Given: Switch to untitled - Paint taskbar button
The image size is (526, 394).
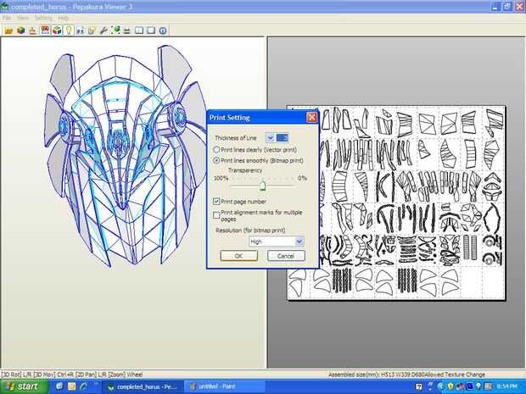Looking at the screenshot, I should (225, 386).
